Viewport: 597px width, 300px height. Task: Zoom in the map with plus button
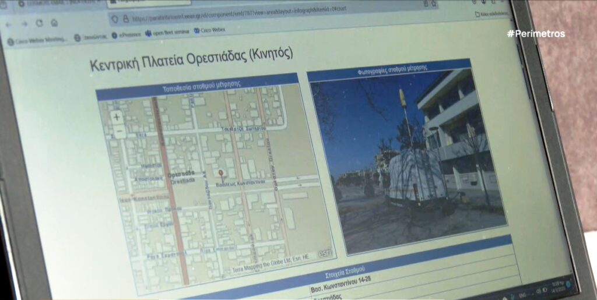coord(117,117)
